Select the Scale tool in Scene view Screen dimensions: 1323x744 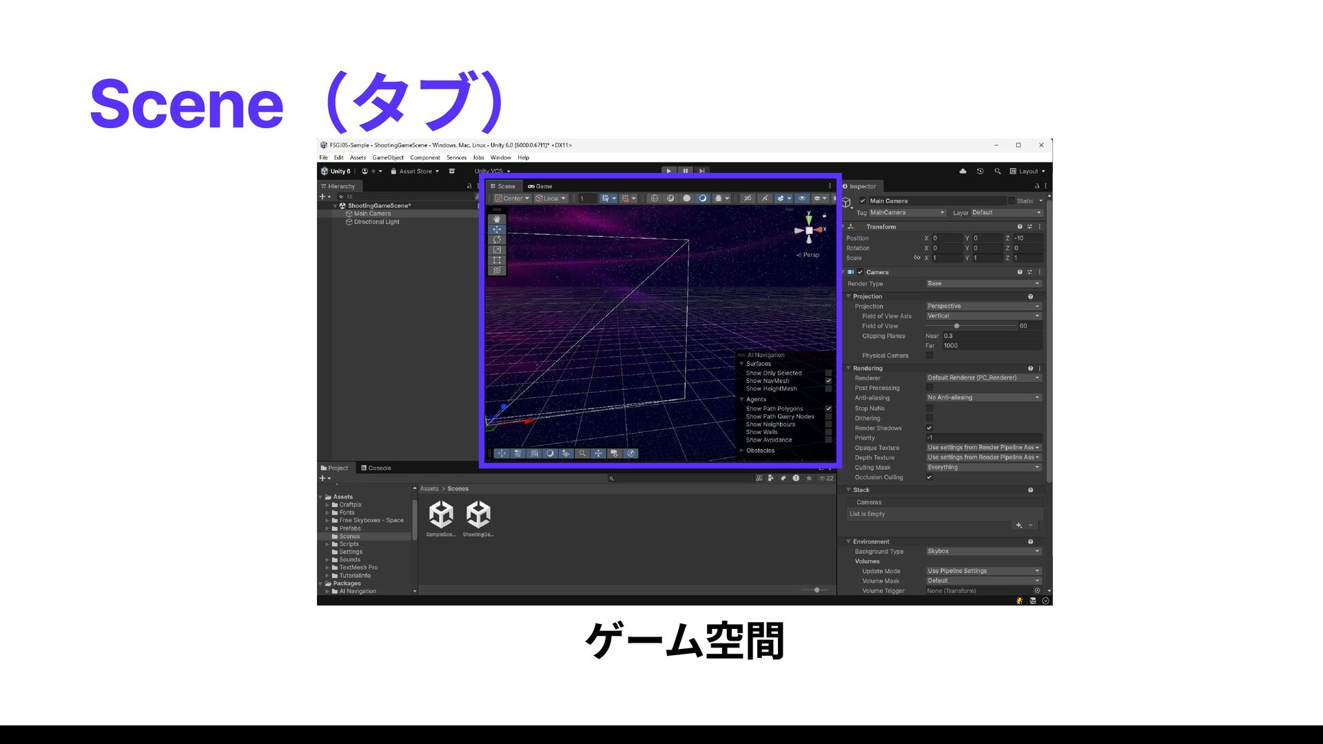pos(497,250)
